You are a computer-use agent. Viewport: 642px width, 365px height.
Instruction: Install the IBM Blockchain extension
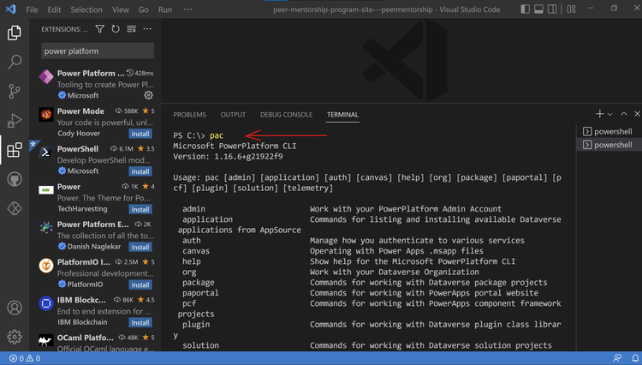click(140, 323)
